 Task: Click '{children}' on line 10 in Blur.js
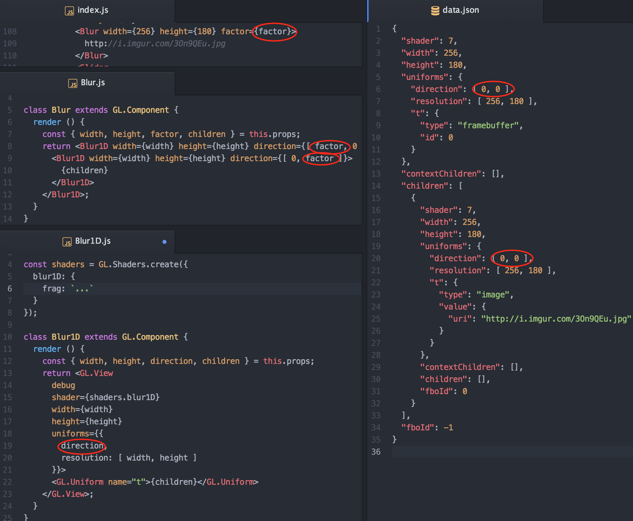click(85, 171)
